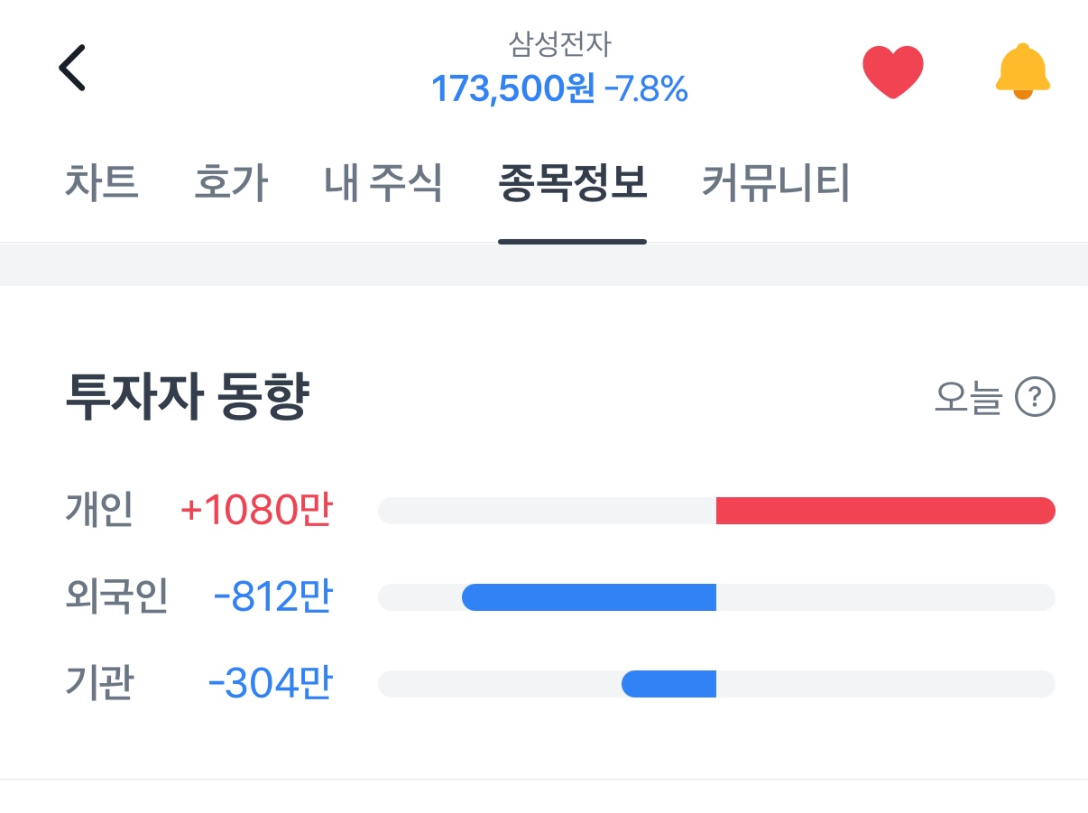Screen dimensions: 1088x813
Task: Open the question mark help icon
Action: point(1035,397)
